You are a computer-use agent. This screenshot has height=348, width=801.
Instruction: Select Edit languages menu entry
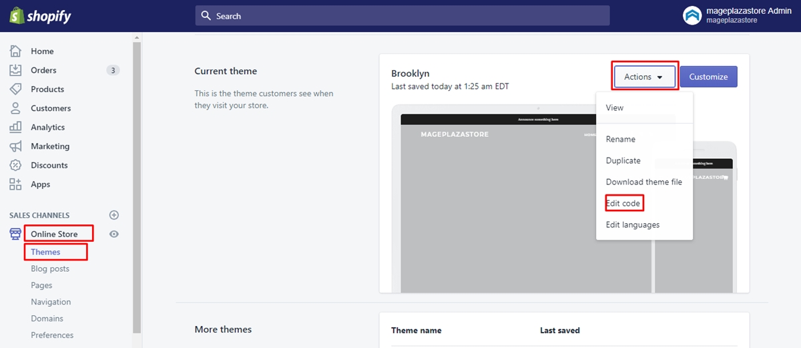pos(633,224)
